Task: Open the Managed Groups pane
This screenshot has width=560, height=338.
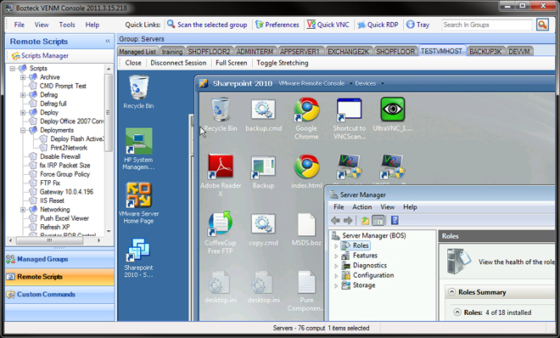Action: pyautogui.click(x=59, y=259)
